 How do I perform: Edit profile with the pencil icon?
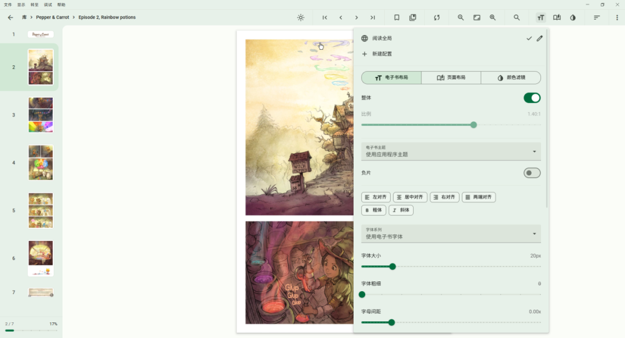[540, 38]
